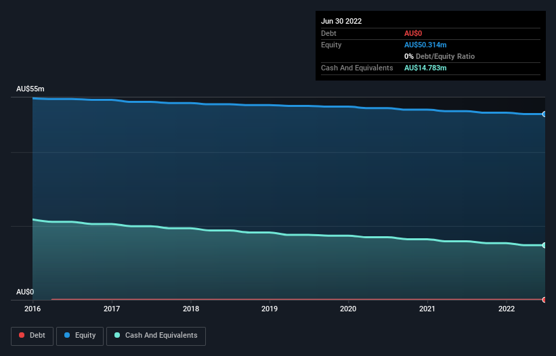Click the 0% Debt/Equity Ratio text

pos(440,56)
